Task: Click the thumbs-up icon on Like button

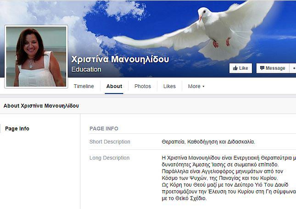Action: 235,68
